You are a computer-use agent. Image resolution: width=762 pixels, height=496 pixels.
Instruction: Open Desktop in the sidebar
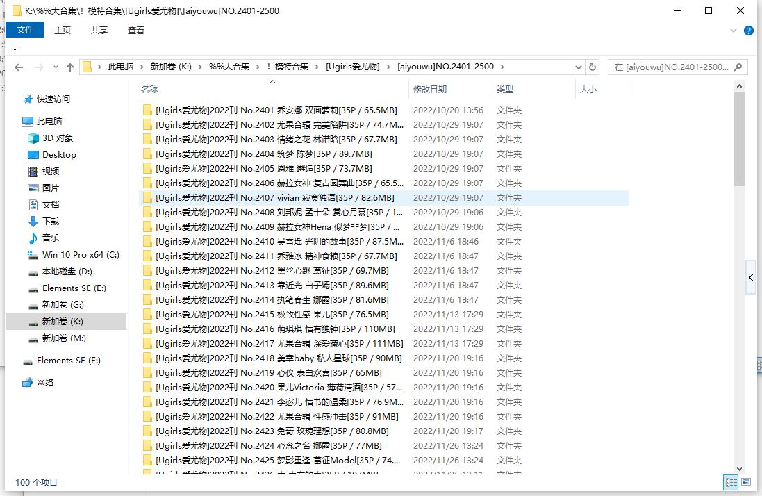coord(59,154)
